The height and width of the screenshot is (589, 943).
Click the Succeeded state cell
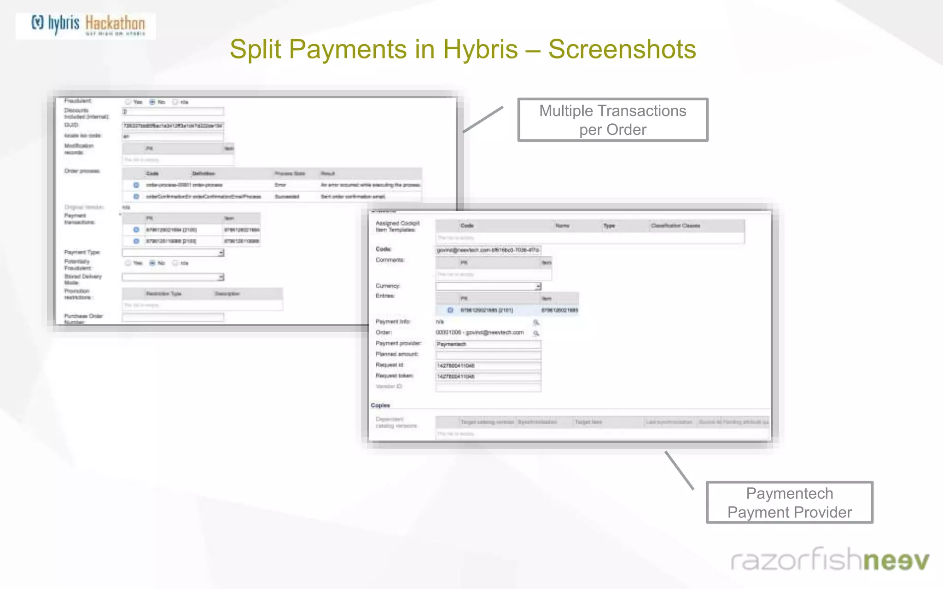287,196
